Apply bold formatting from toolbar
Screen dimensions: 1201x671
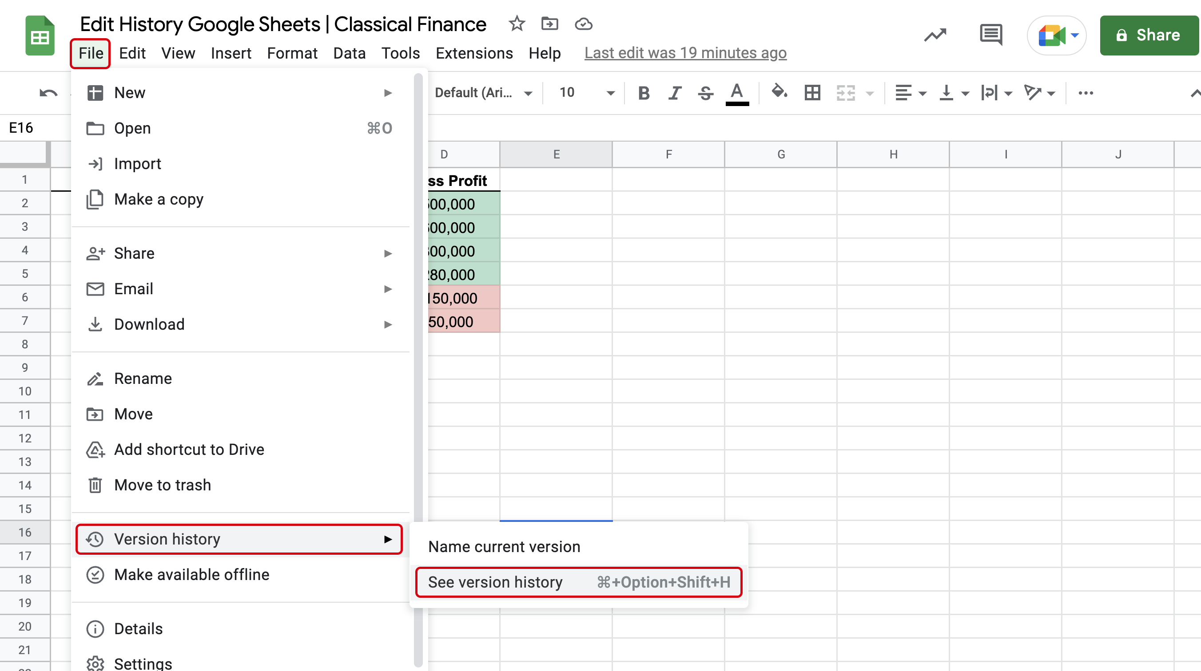[644, 93]
